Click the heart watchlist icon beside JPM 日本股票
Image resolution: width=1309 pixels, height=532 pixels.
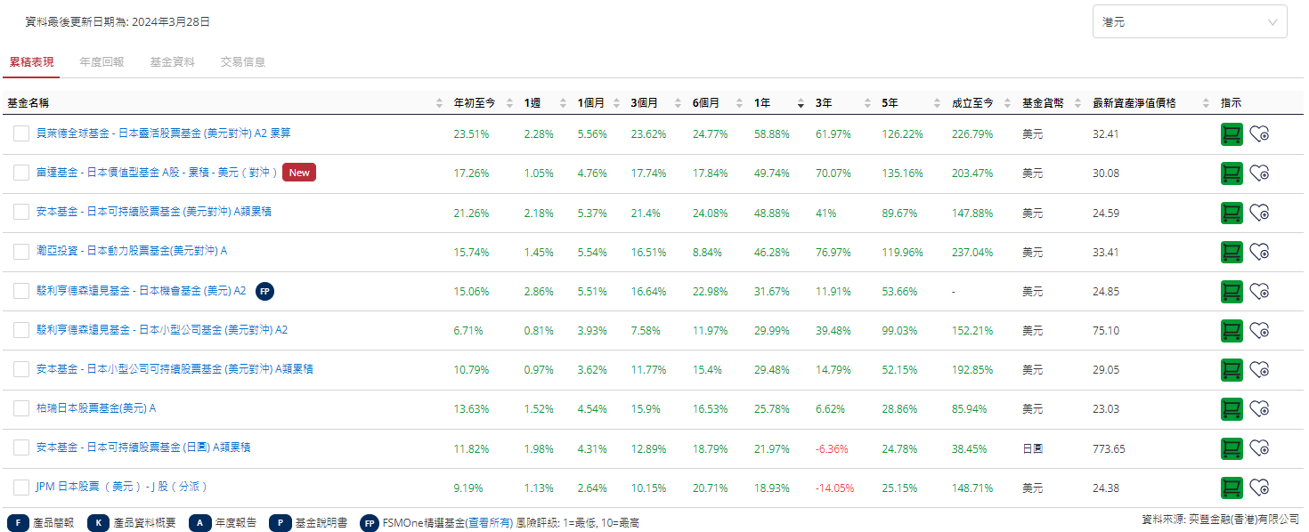(x=1260, y=487)
